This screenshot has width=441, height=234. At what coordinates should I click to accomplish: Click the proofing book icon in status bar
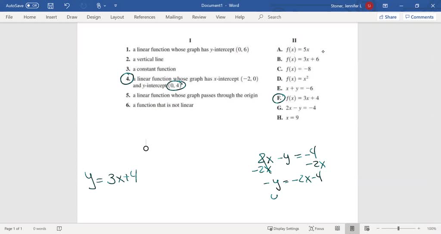(59, 229)
